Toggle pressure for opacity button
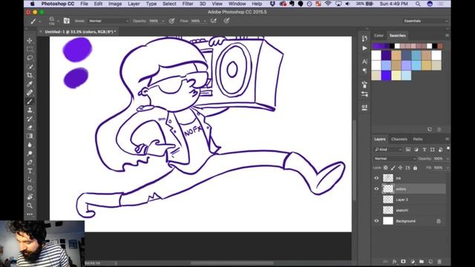475x267 pixels. point(171,21)
